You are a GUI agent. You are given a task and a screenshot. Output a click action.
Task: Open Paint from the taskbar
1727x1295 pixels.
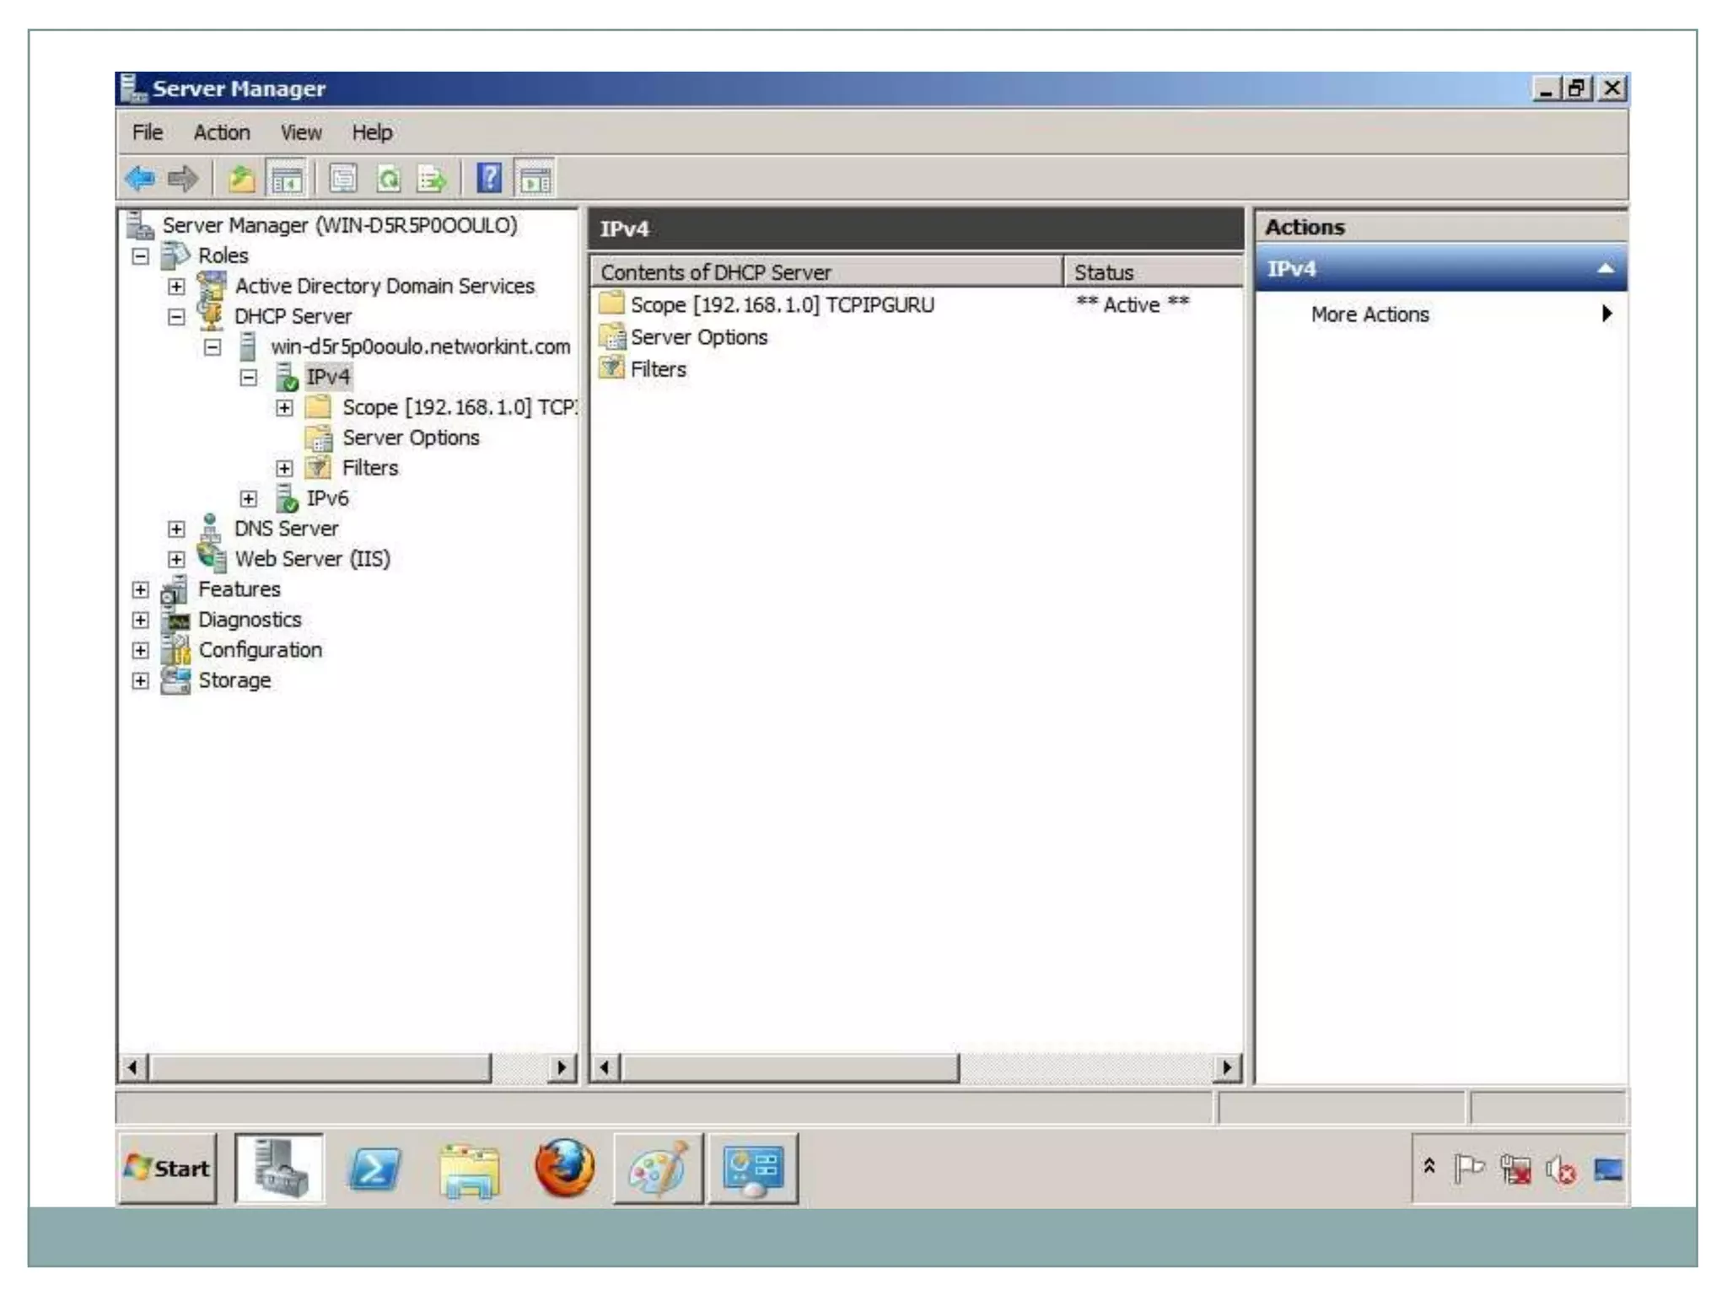pyautogui.click(x=659, y=1168)
